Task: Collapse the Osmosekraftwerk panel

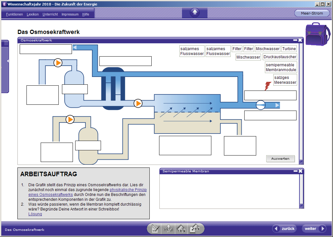Action: (295, 40)
